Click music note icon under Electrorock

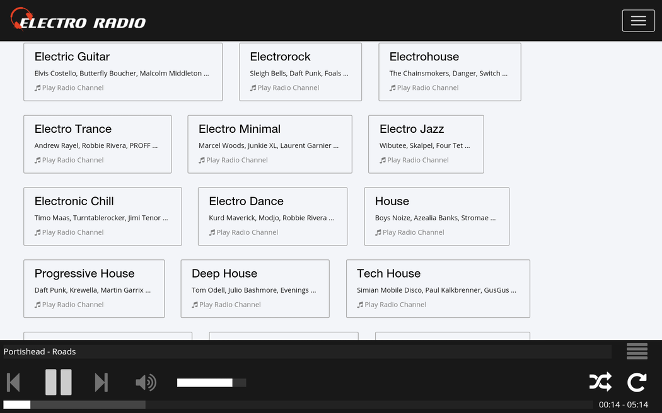click(253, 88)
